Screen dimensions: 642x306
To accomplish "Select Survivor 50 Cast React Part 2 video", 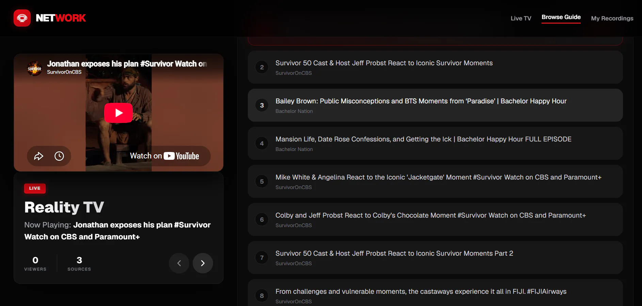I will tap(435, 258).
